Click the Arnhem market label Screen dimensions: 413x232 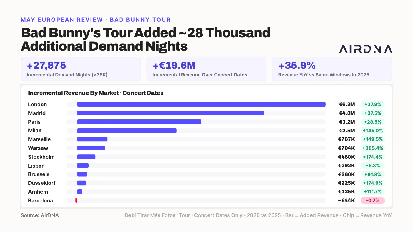click(x=38, y=192)
